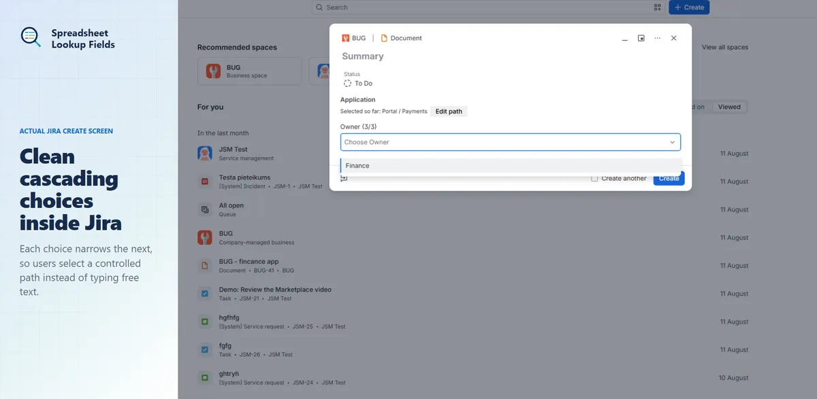Tick the Create another checkbox
Viewport: 817px width, 399px height.
click(594, 178)
